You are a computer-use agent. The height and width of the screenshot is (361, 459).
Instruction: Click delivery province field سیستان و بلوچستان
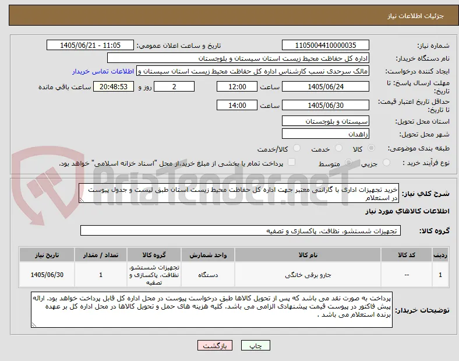coord(325,121)
